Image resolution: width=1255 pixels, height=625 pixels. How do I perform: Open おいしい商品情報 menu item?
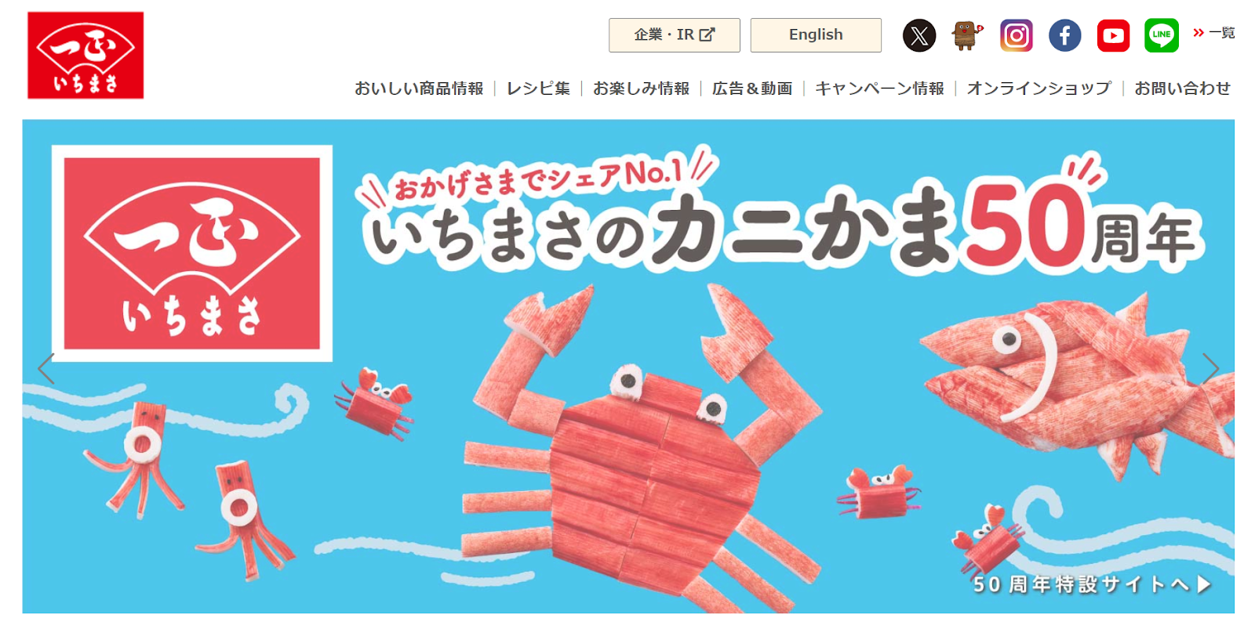[x=419, y=89]
